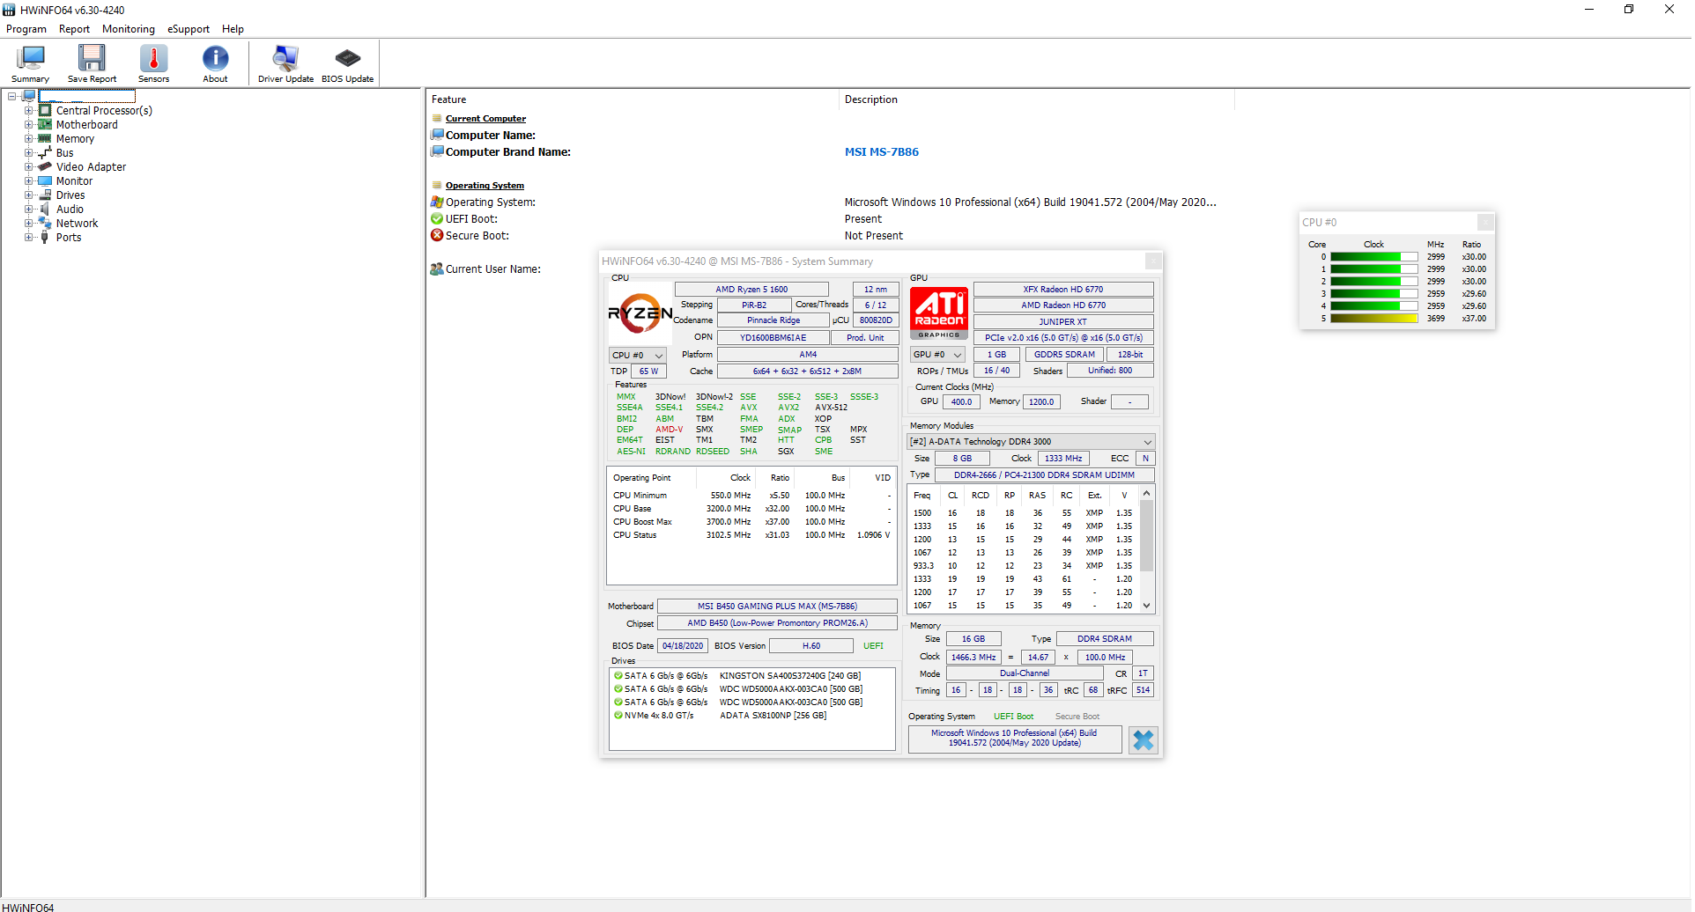
Task: Click the Central Processor(s) tree icon
Action: tap(45, 111)
